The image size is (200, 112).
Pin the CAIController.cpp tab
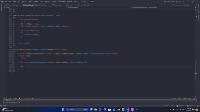(x=35, y=5)
